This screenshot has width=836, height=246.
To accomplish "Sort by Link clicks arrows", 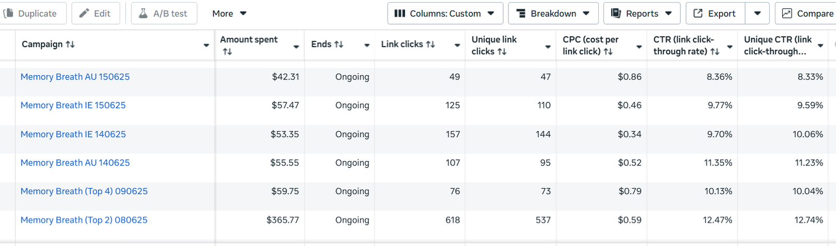I will (x=430, y=44).
